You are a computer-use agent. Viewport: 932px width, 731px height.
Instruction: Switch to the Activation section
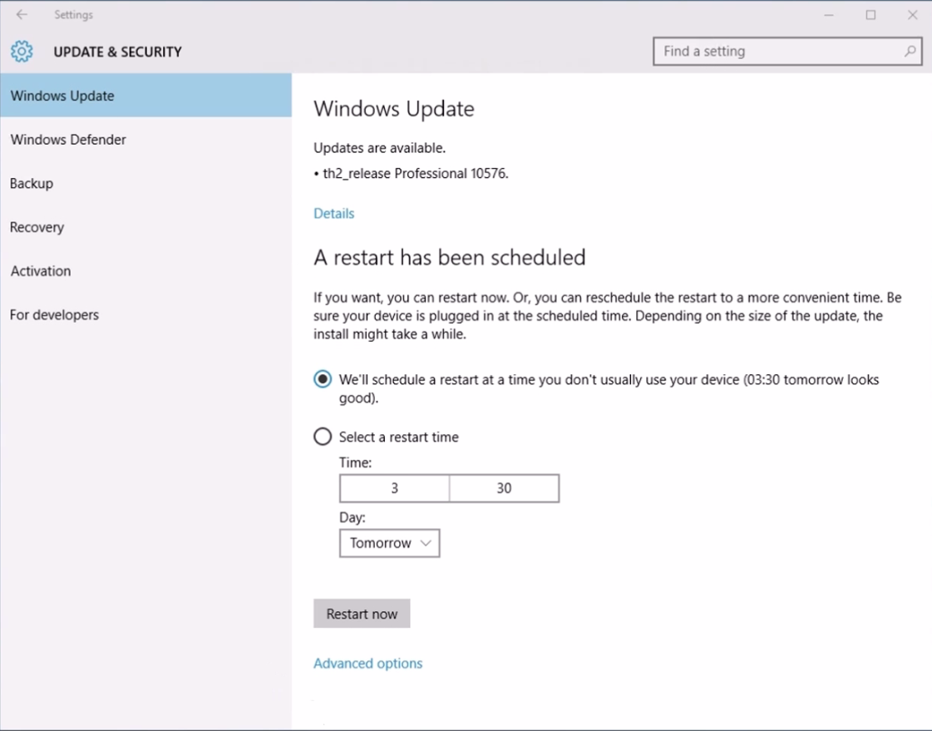[145, 271]
